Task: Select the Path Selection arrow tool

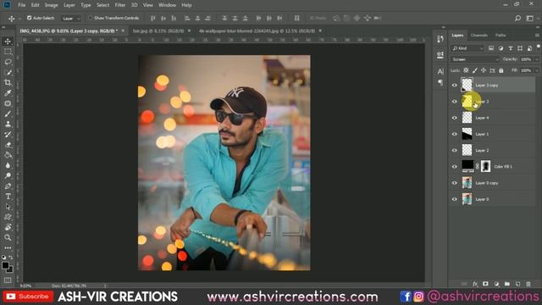Action: tap(8, 207)
